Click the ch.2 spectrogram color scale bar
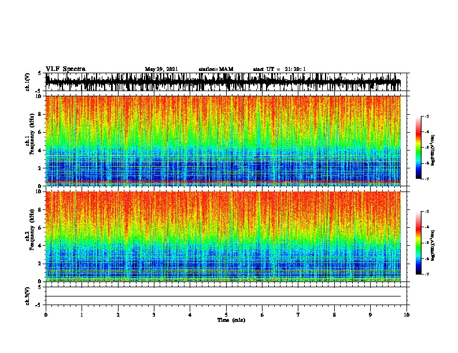The height and width of the screenshot is (353, 458). pos(419,243)
